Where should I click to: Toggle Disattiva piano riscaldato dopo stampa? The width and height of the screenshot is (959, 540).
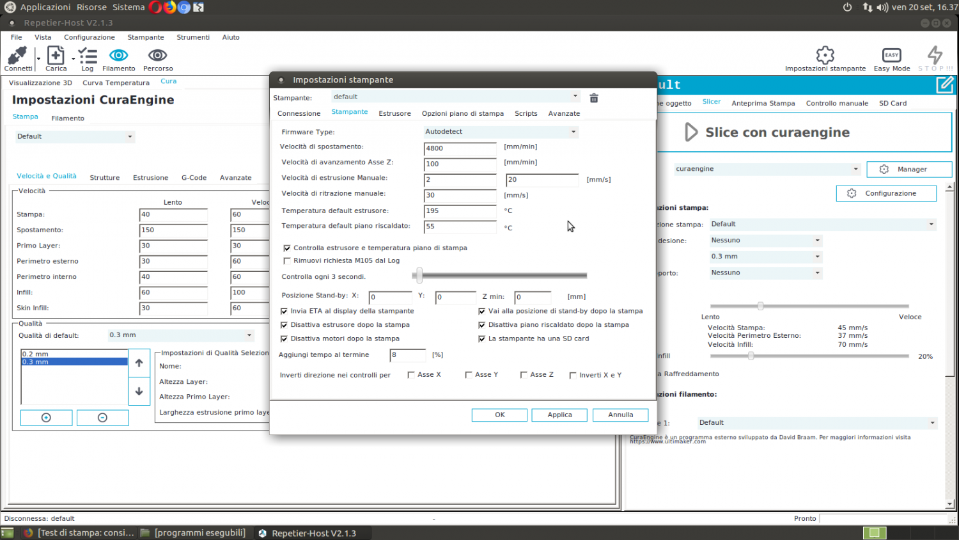pos(482,325)
